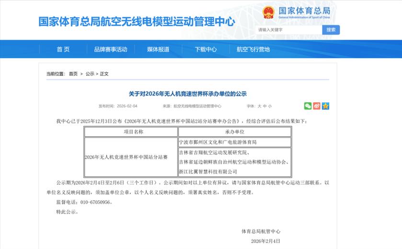The width and height of the screenshot is (402, 249).
Task: Share article via Weibo icon
Action: point(316,106)
